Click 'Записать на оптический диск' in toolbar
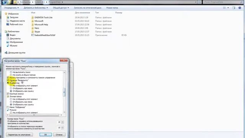Viewport: 245px width, 138px height. [x=88, y=8]
